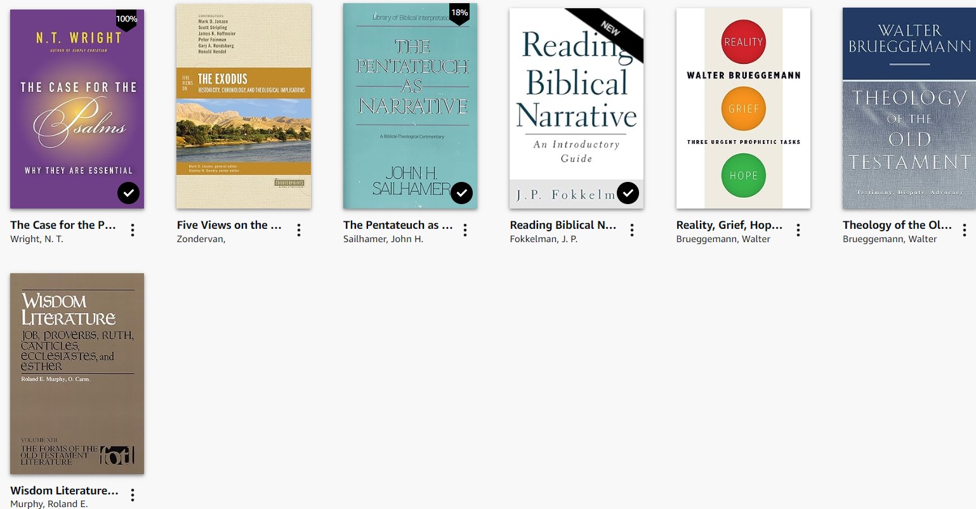This screenshot has height=509, width=976.
Task: Open Theology of the Old Testament cover
Action: (909, 108)
